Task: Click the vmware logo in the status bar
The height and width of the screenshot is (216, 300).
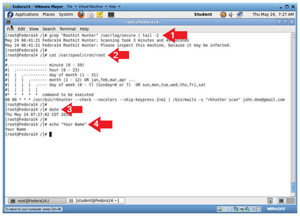Action: pos(276,209)
